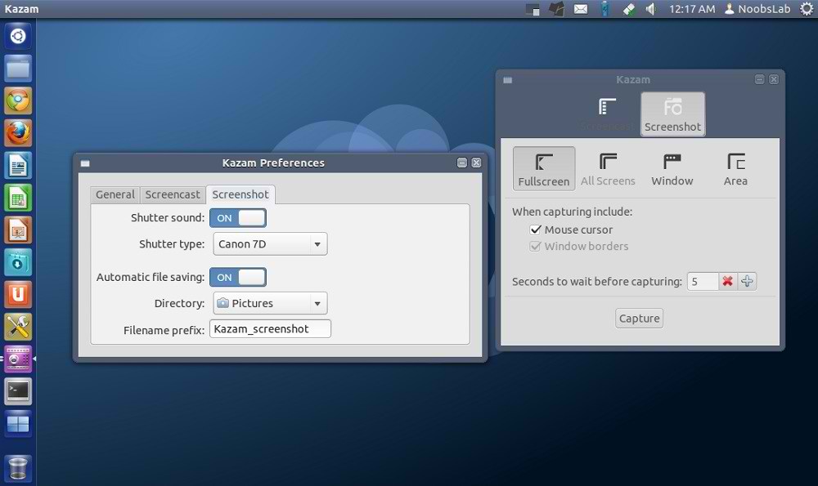Choose All Screens capture mode

608,168
